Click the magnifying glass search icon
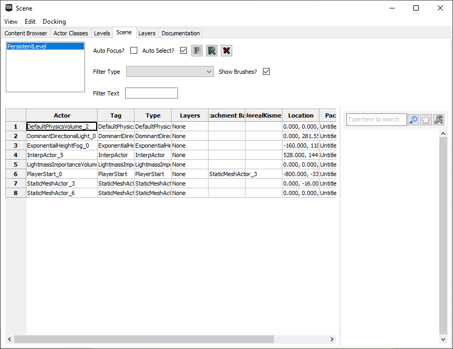The height and width of the screenshot is (349, 453). coord(413,120)
